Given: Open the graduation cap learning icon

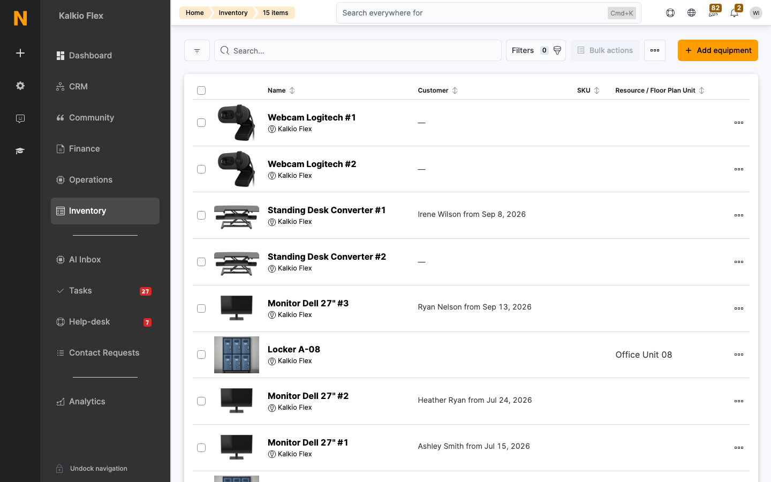Looking at the screenshot, I should pos(20,151).
